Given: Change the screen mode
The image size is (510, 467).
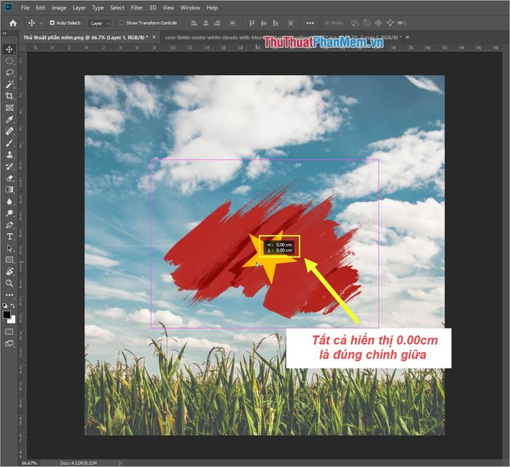Looking at the screenshot, I should point(9,343).
